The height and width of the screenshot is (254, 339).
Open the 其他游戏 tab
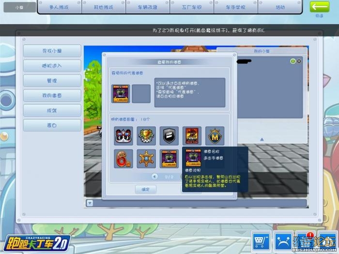point(103,7)
